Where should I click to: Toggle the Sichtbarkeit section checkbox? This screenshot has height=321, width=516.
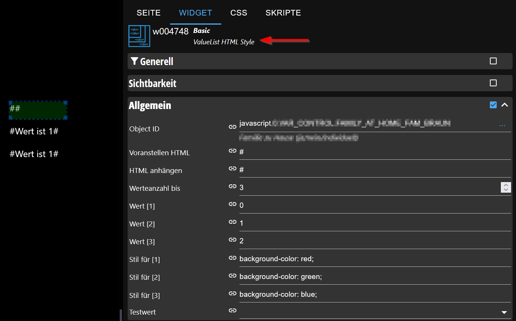coord(493,83)
